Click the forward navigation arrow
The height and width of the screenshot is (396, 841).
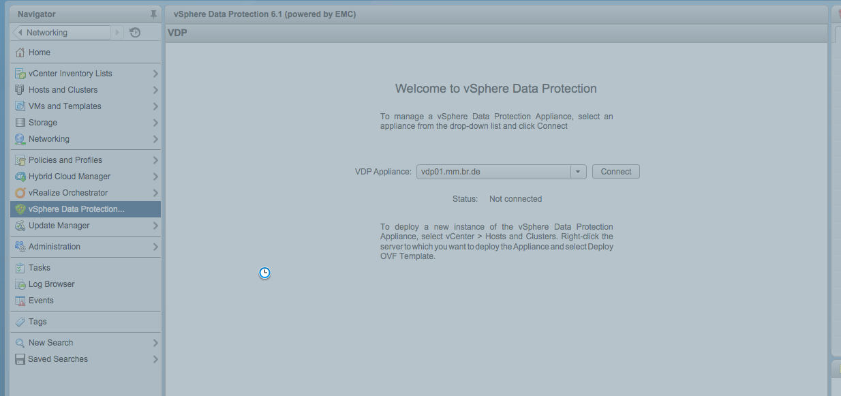(x=117, y=33)
